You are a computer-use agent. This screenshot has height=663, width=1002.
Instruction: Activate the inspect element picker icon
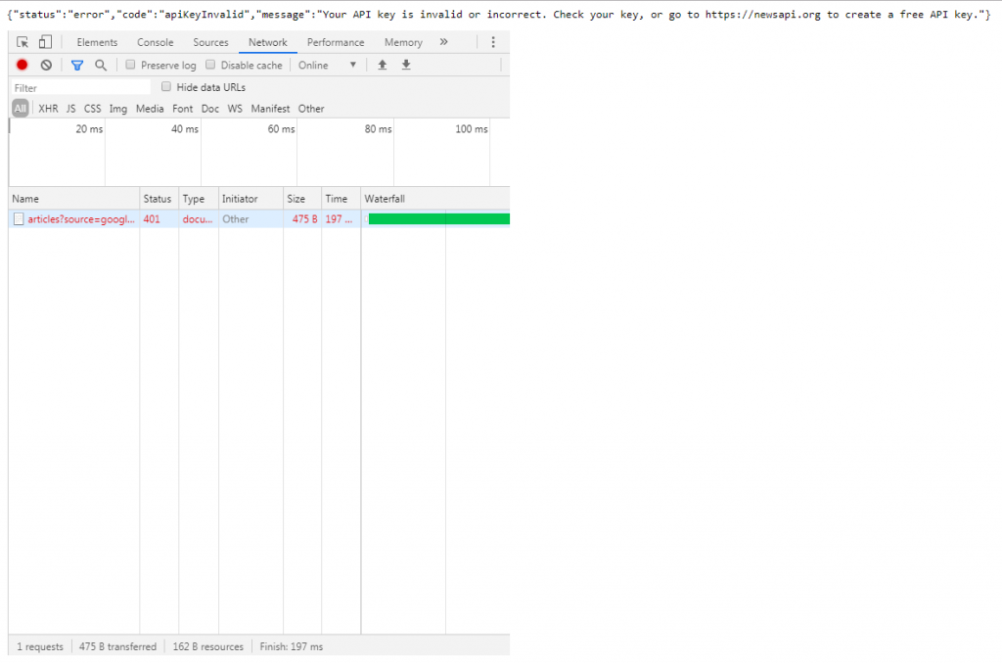point(23,42)
